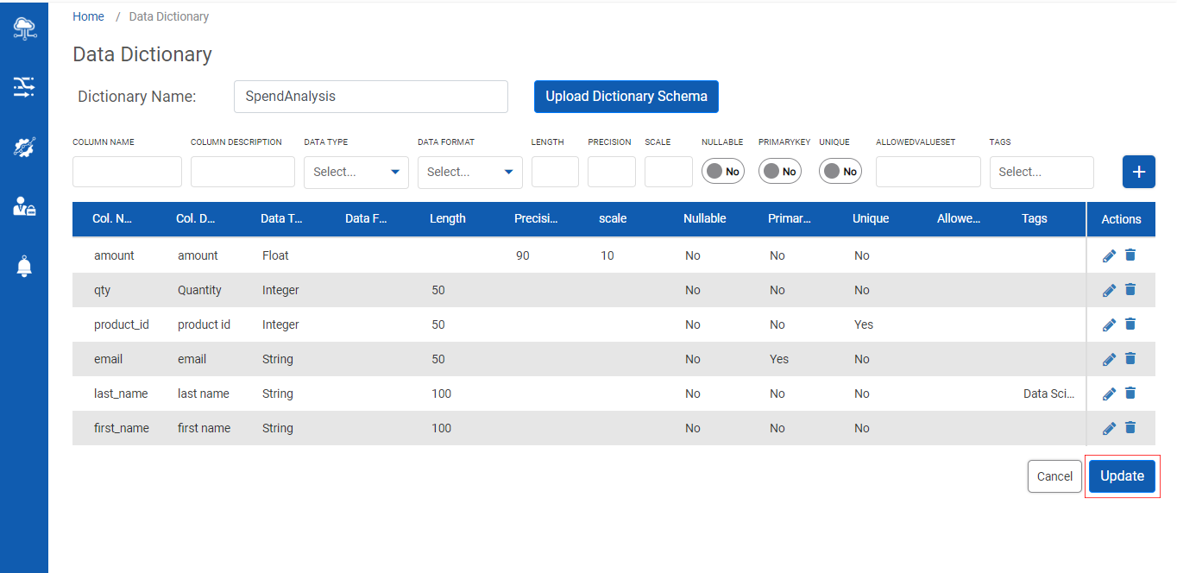Click the Home breadcrumb link
The image size is (1177, 573).
89,16
